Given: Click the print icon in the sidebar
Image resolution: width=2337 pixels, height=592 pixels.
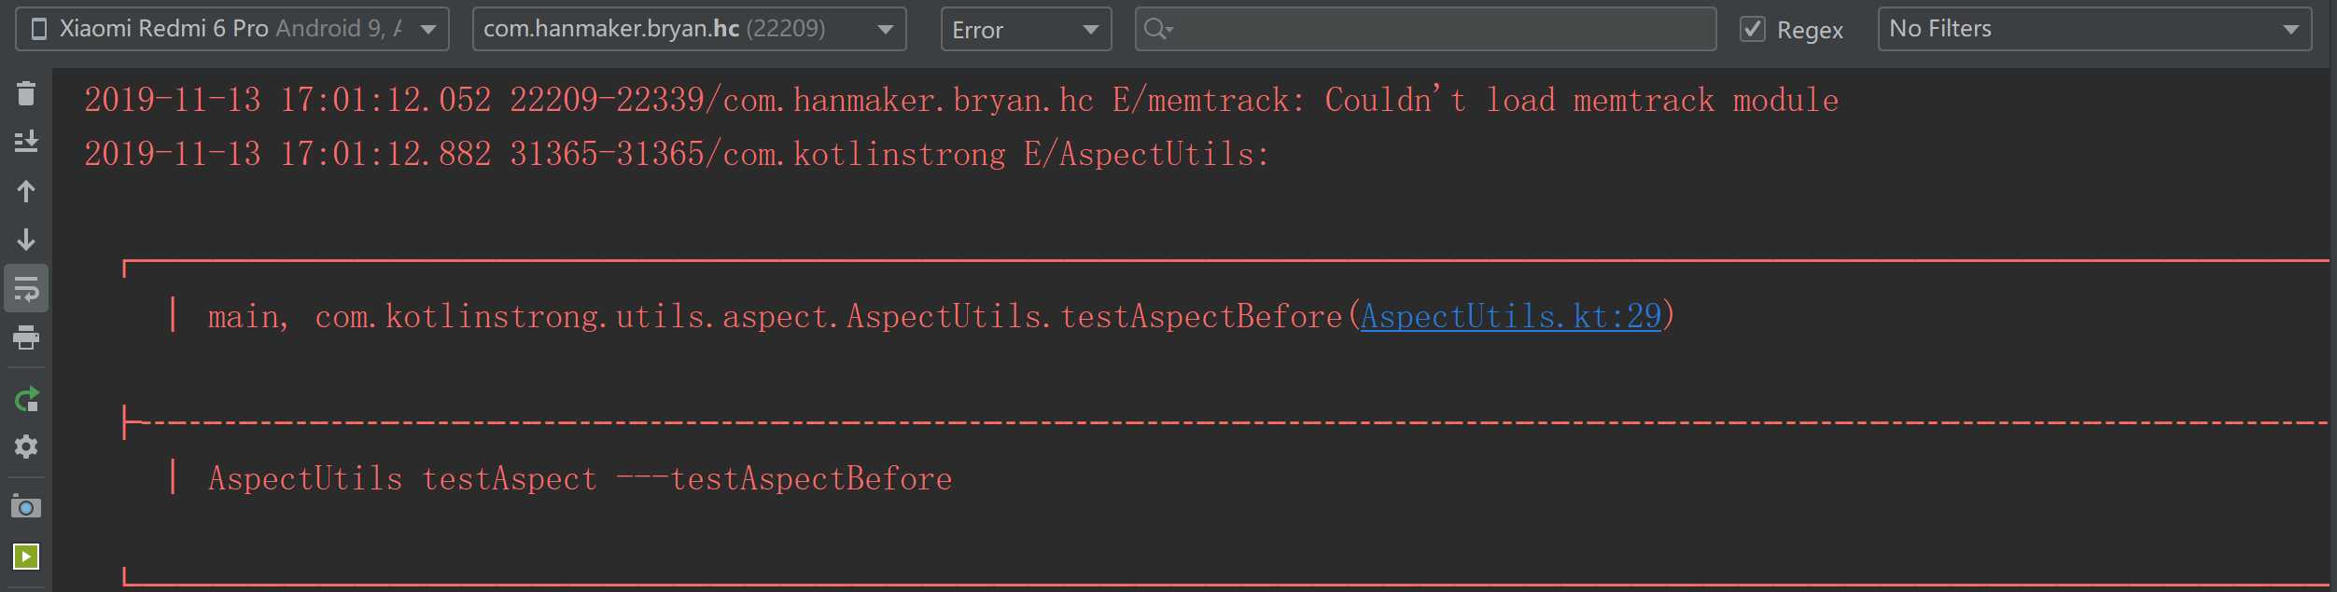Looking at the screenshot, I should tap(26, 337).
